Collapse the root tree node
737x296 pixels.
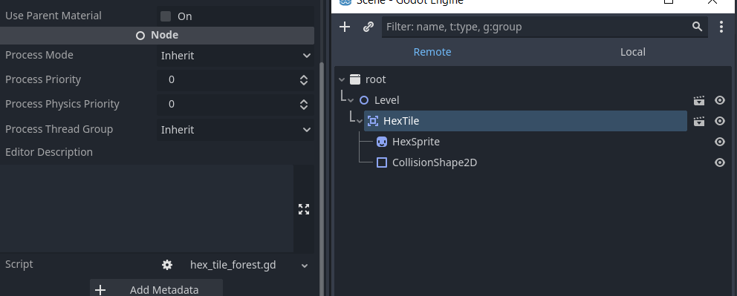(x=342, y=79)
